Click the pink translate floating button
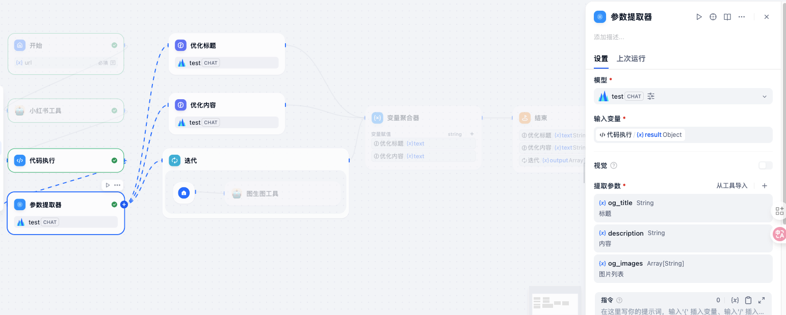 (x=779, y=234)
